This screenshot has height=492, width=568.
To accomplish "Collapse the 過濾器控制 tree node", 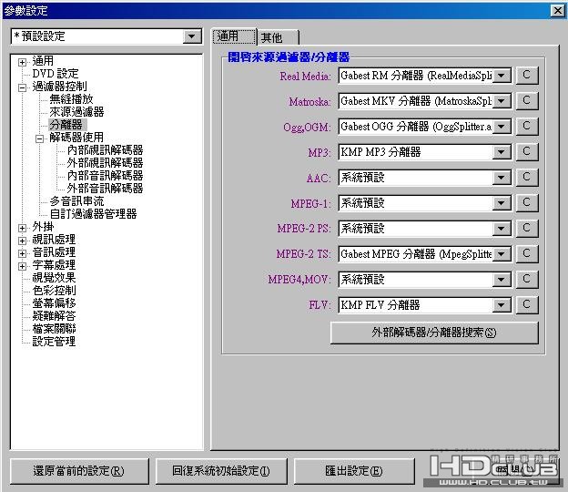I will coord(22,87).
